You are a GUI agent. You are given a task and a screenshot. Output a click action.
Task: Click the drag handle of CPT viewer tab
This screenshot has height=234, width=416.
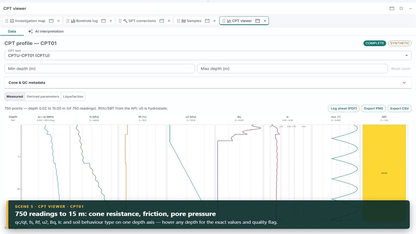(224, 21)
